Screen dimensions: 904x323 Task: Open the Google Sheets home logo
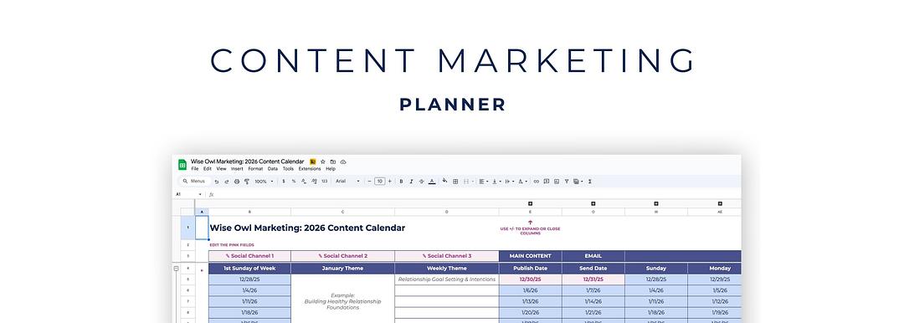(182, 165)
